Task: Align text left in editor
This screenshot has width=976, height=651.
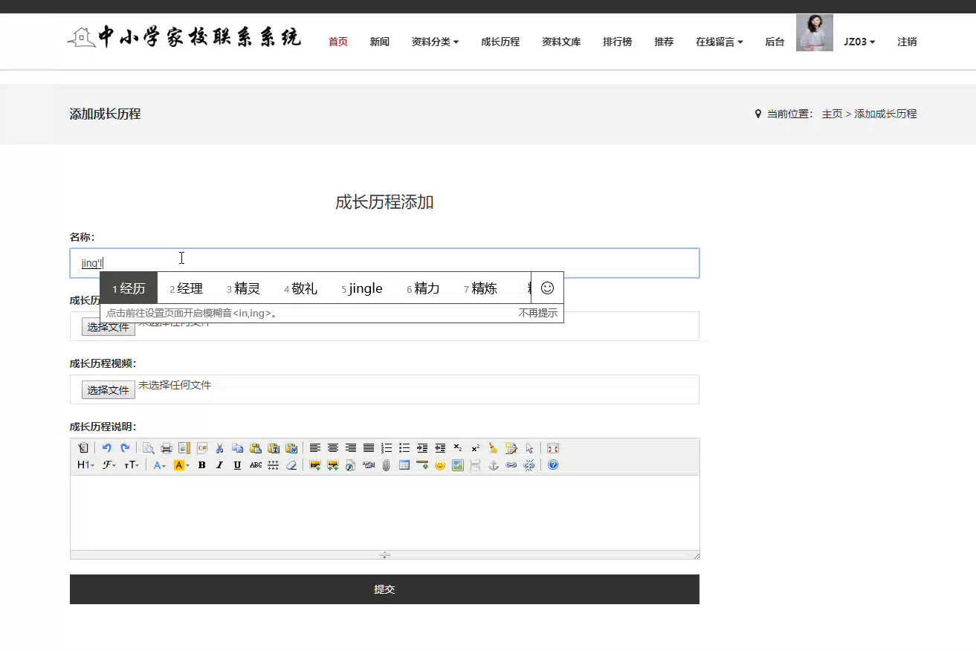Action: point(315,448)
